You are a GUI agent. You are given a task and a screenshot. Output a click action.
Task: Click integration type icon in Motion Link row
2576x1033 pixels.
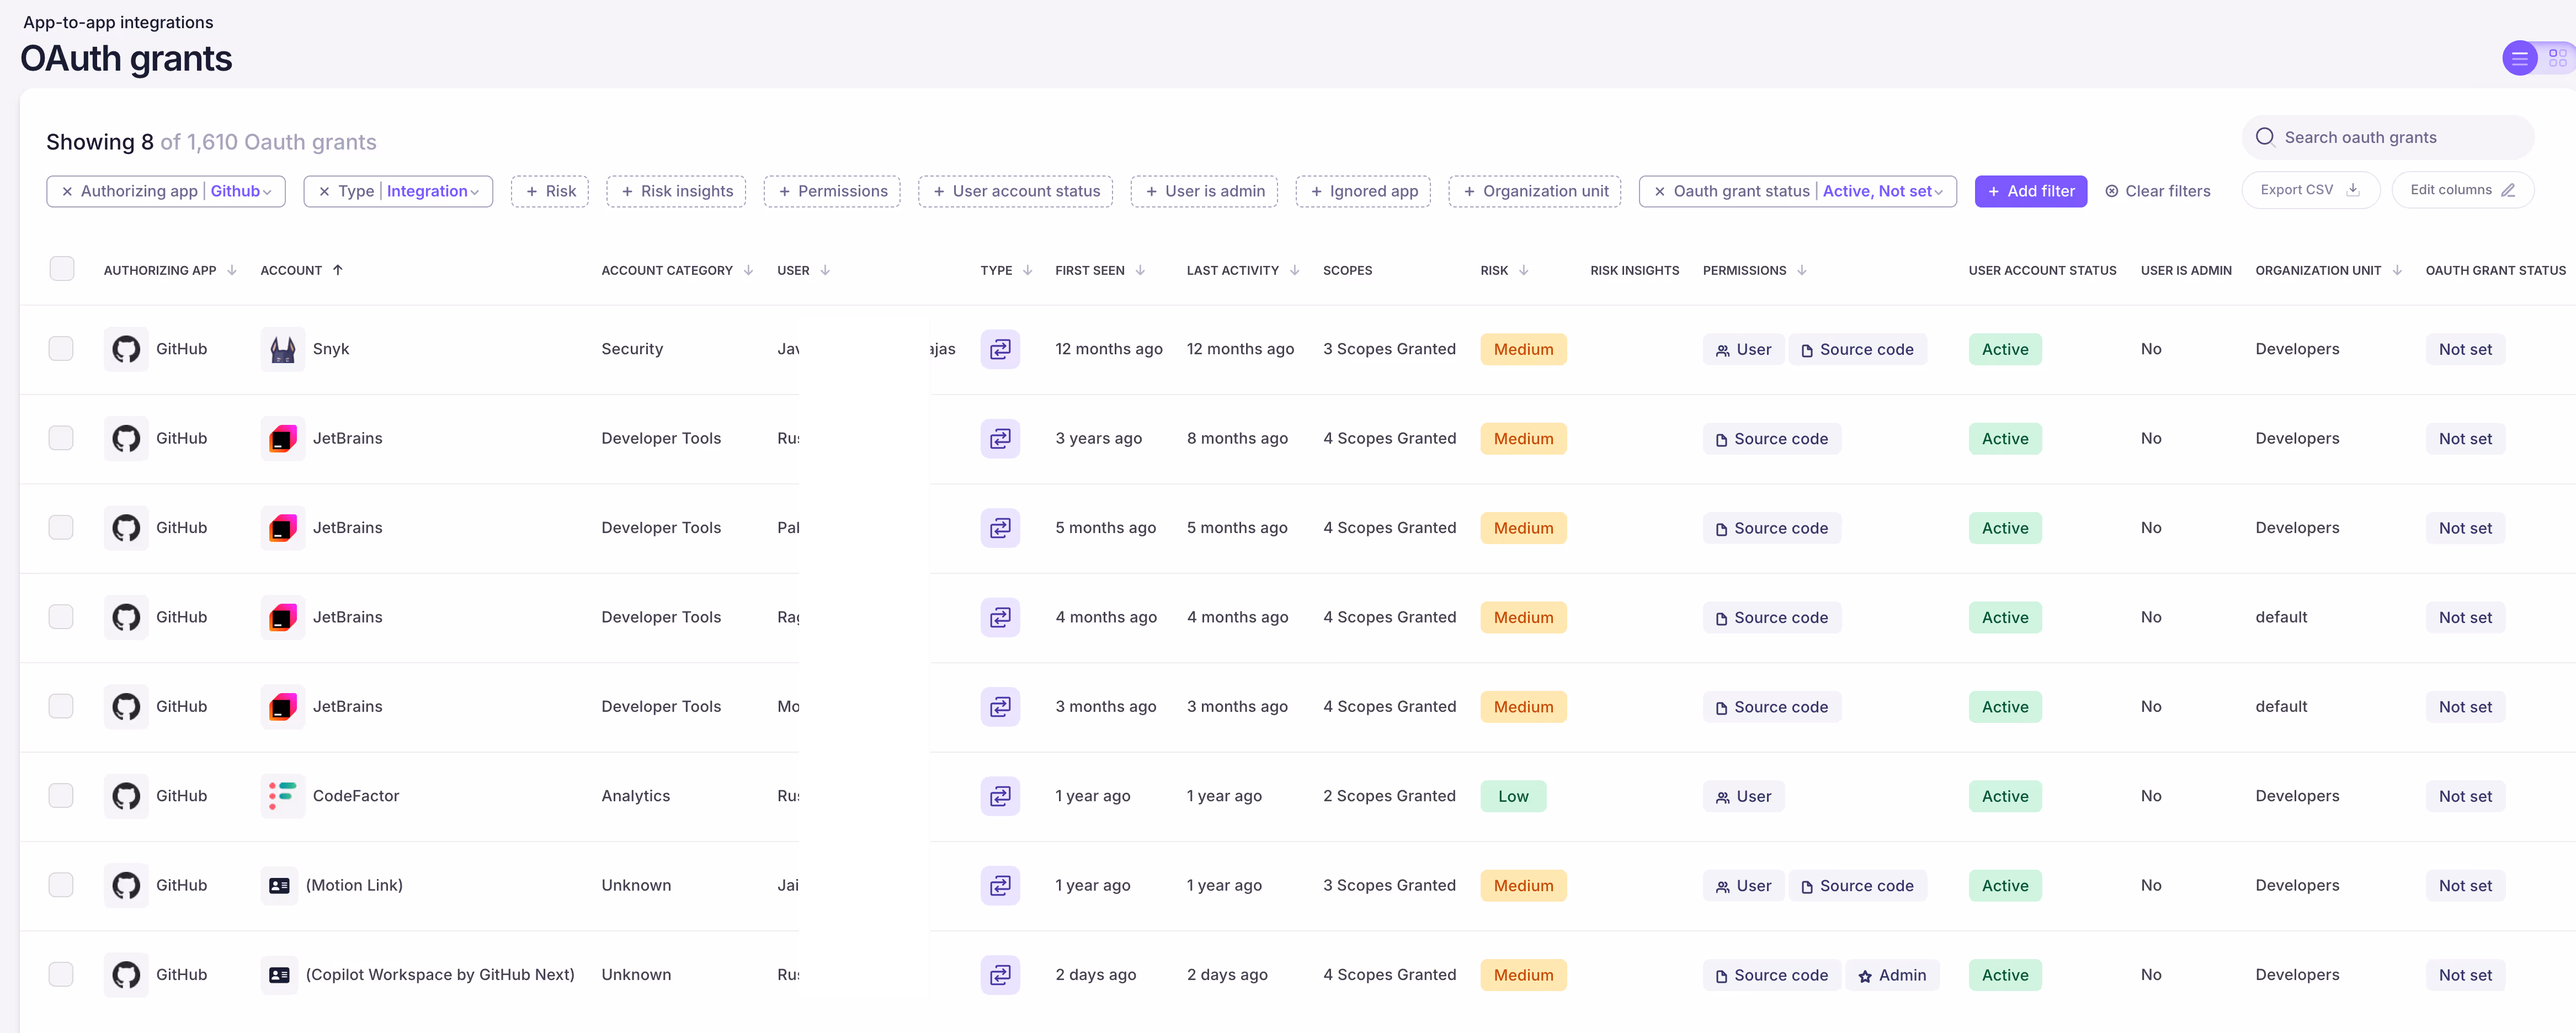1000,885
